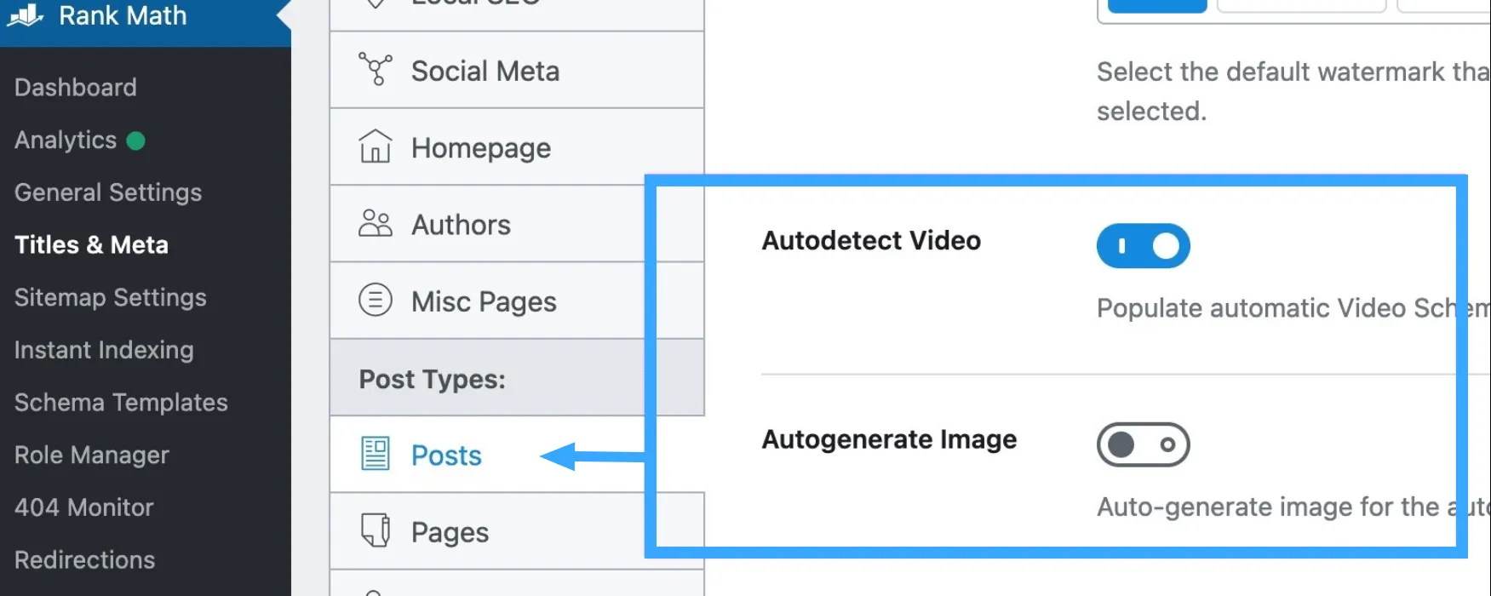Click the Posts document icon
1491x596 pixels.
click(375, 455)
